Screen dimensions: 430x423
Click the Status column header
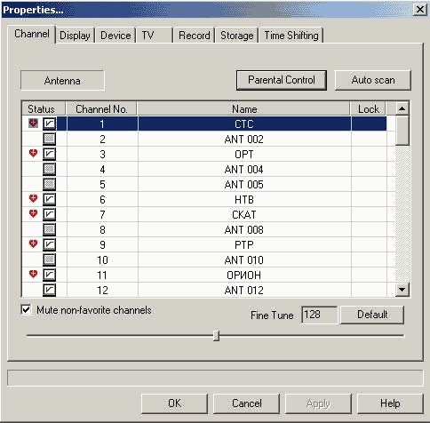pyautogui.click(x=44, y=108)
